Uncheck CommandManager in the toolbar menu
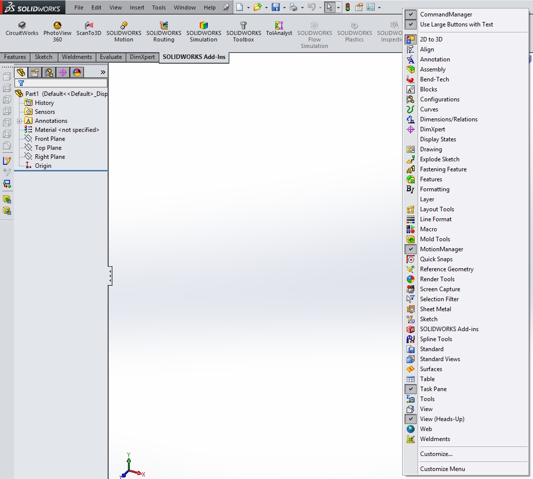This screenshot has height=479, width=533. 411,14
